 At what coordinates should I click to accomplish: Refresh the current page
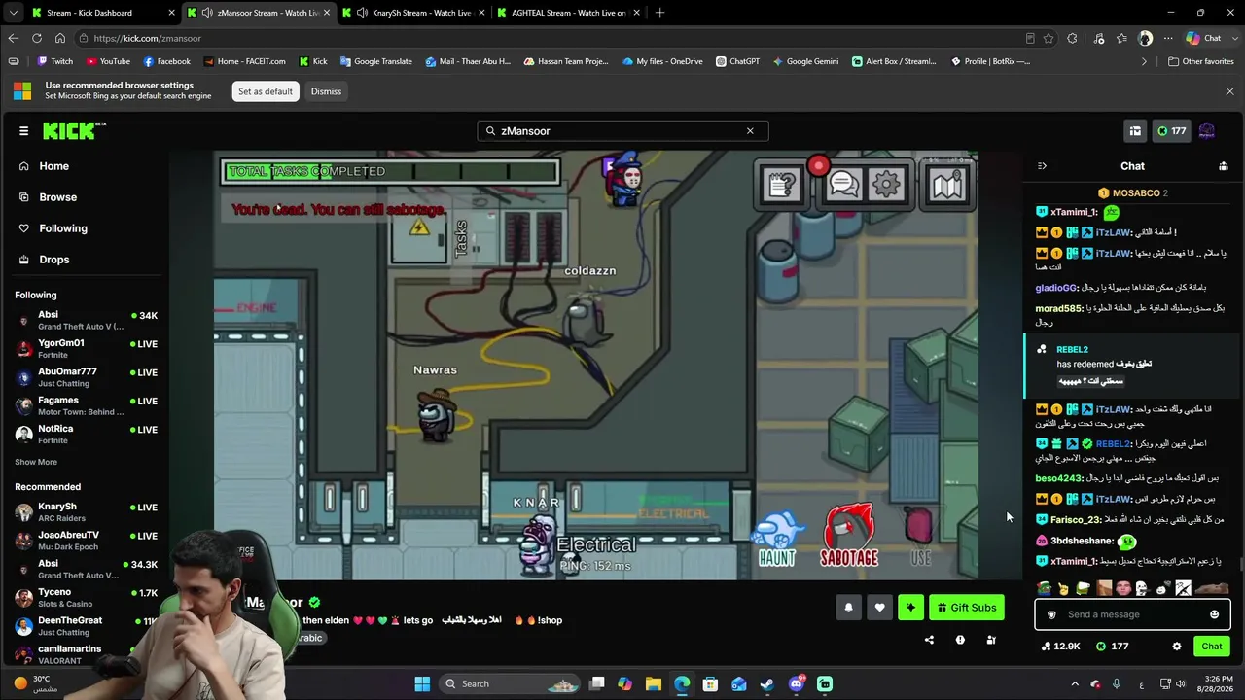click(x=36, y=38)
